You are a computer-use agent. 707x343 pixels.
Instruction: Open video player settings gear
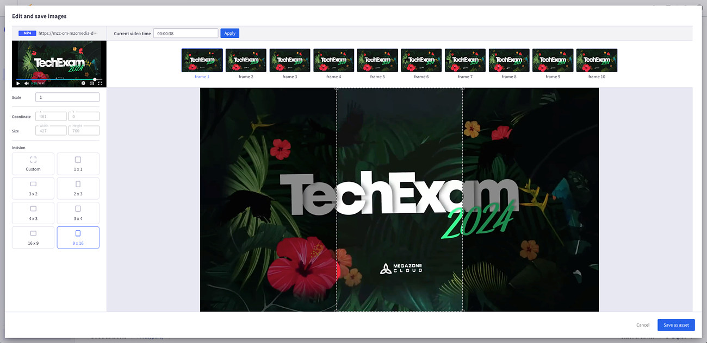pyautogui.click(x=83, y=84)
